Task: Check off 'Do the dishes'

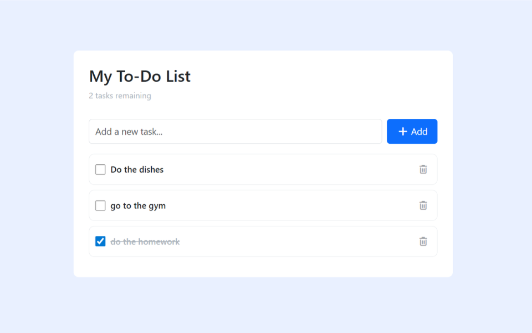Action: coord(100,169)
